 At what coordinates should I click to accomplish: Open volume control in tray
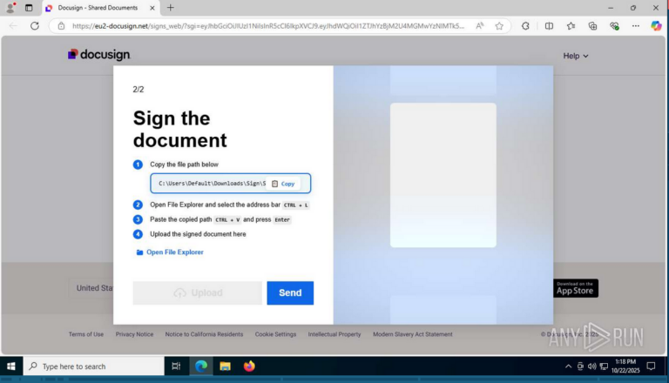coord(591,366)
